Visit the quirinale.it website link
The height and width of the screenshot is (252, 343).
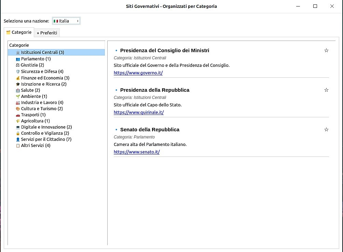point(139,112)
